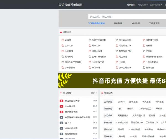Click rank badge 7 beside 搜狐旅游频道
This screenshot has height=139, width=166.
(61, 134)
